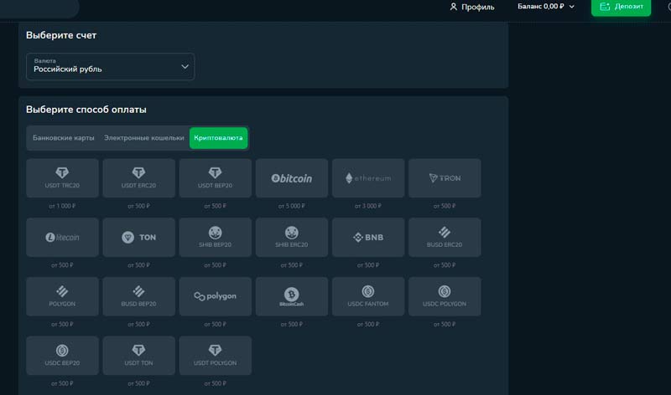Switch to the Банковские карты tab
This screenshot has width=671, height=395.
[x=64, y=138]
